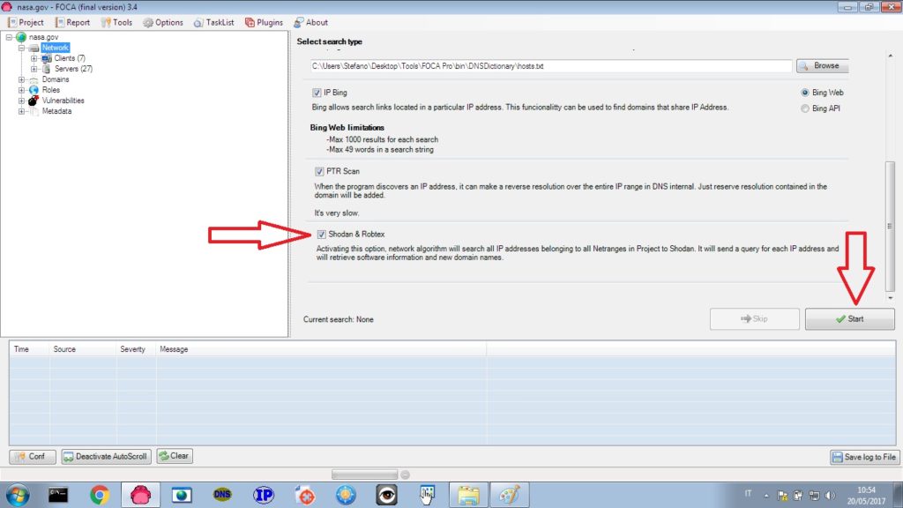Expand the Metadata tree node
This screenshot has height=508, width=903.
click(x=21, y=111)
